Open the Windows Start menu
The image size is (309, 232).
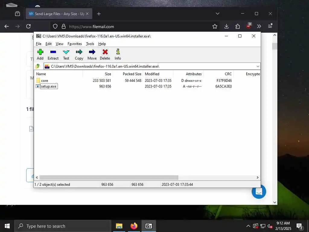pos(7,226)
